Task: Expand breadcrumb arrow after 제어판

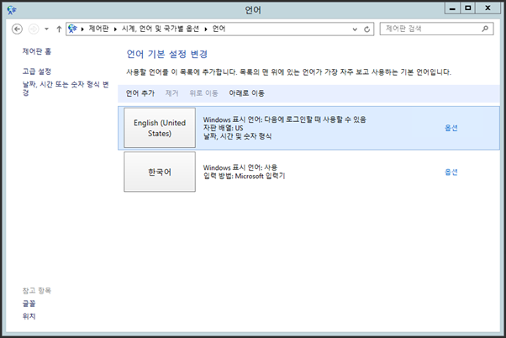Action: pyautogui.click(x=115, y=29)
